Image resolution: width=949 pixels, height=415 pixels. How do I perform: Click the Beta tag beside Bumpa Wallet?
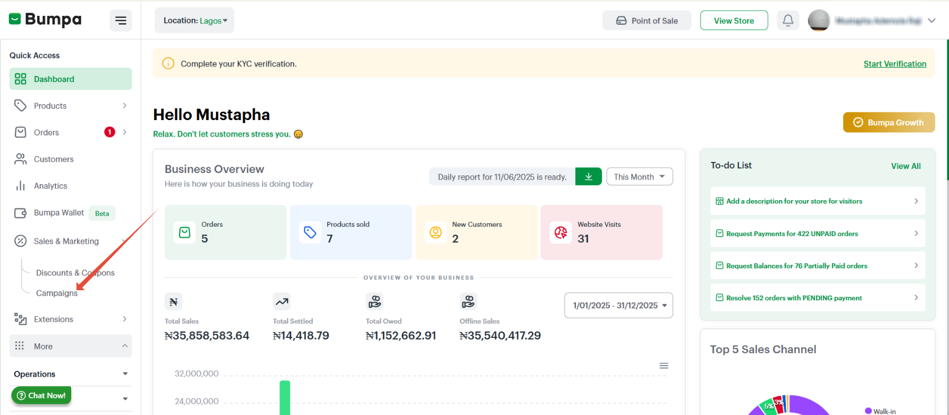pyautogui.click(x=102, y=213)
